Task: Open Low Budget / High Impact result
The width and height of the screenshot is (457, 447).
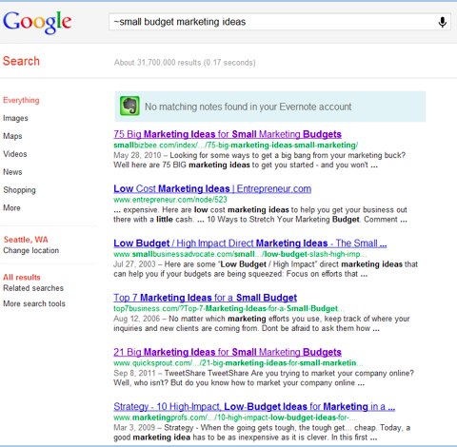Action: click(x=250, y=243)
